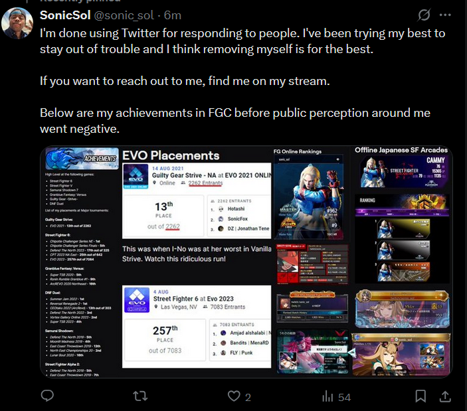
Task: Open the share upload icon
Action: coord(445,396)
